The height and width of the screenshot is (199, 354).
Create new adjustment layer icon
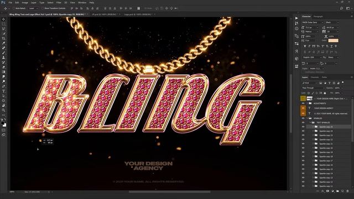pyautogui.click(x=332, y=191)
